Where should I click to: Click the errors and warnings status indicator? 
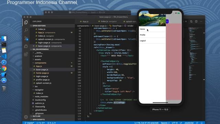pyautogui.click(x=51, y=123)
